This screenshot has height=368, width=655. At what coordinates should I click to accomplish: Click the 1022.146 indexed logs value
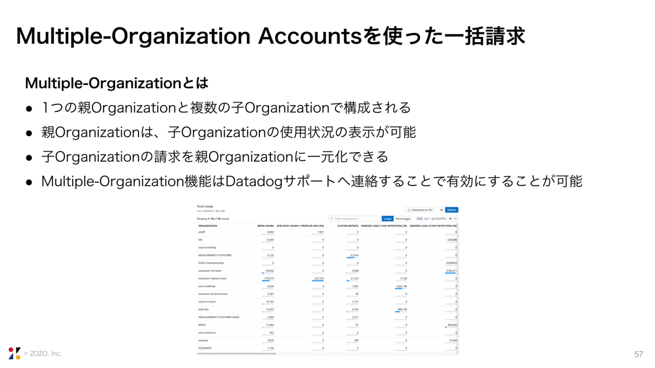[x=401, y=286]
